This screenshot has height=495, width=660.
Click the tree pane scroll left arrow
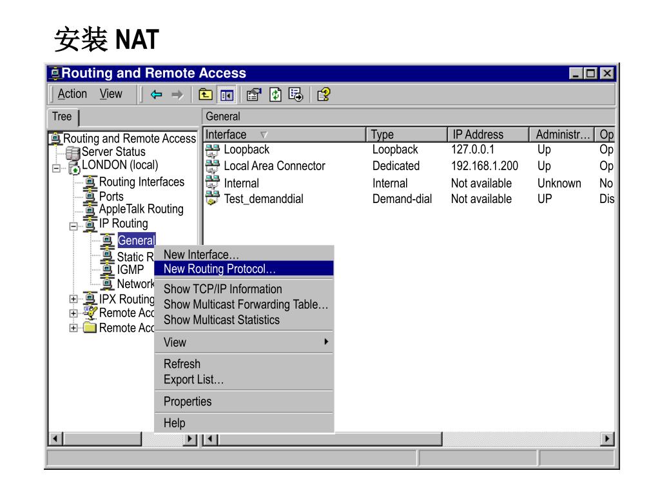[x=55, y=439]
